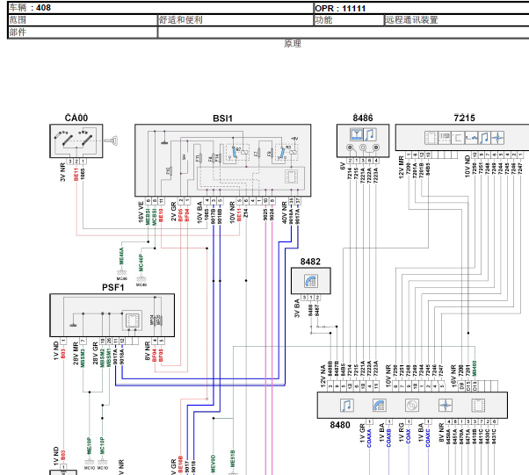
Task: Click the '远程通讯装置' header cell
Action: tap(457, 20)
